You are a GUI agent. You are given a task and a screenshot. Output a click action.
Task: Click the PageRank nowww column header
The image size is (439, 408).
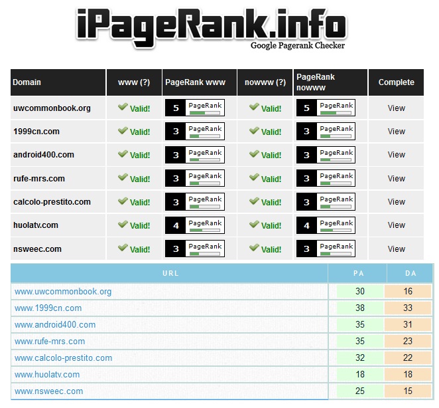click(x=330, y=82)
